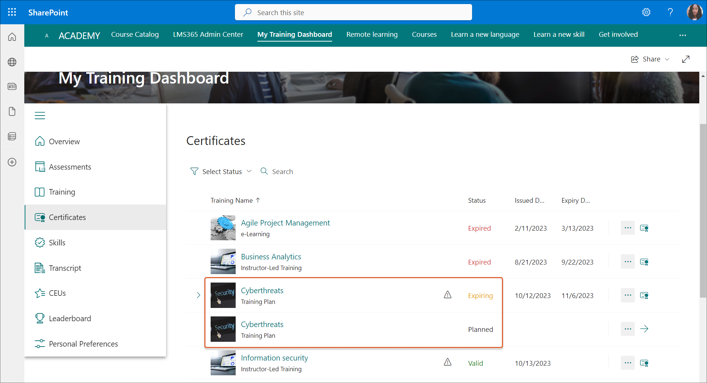Viewport: 707px width, 383px height.
Task: Show more navigation items via ellipsis
Action: coord(682,35)
